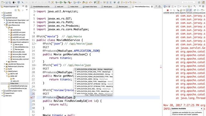This screenshot has height=116, width=206.
Task: Expand the controllers package
Action: click(x=9, y=30)
